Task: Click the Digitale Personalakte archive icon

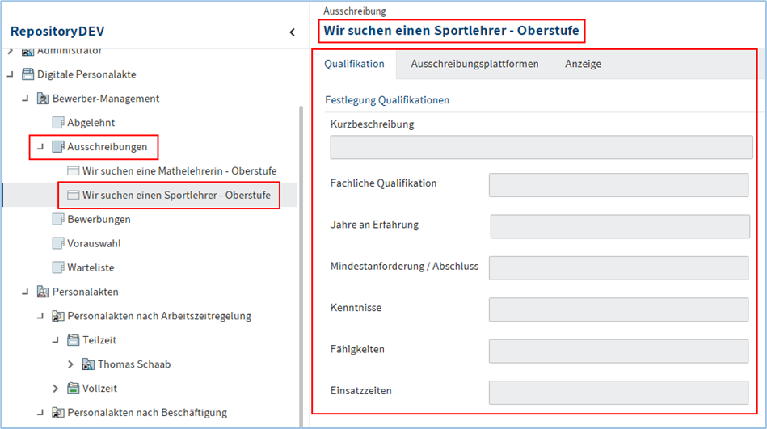Action: click(27, 74)
